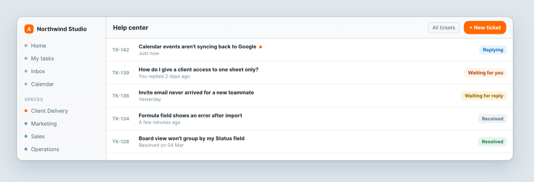Click ticket ID TK-128
Viewport: 534px width, 182px height.
tap(120, 142)
